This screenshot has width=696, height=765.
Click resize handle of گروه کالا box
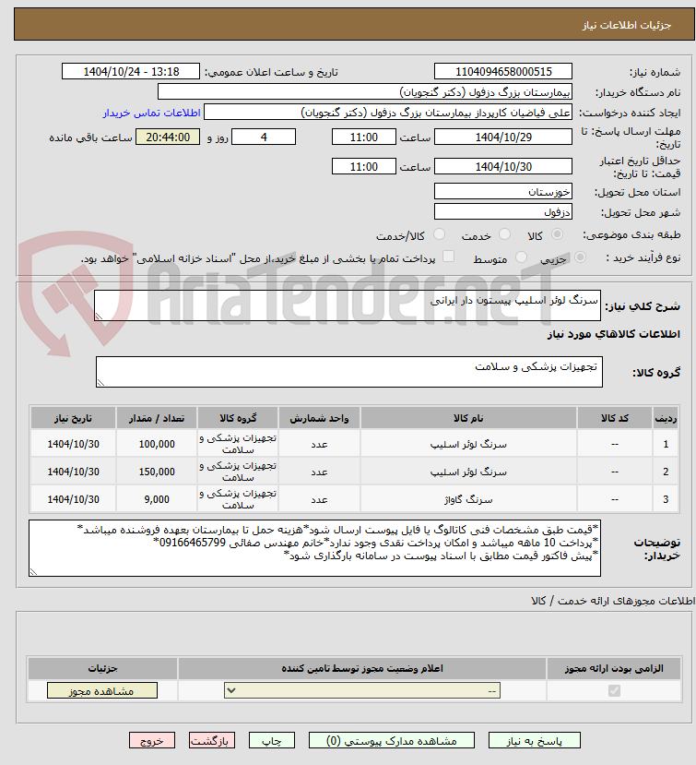point(100,382)
